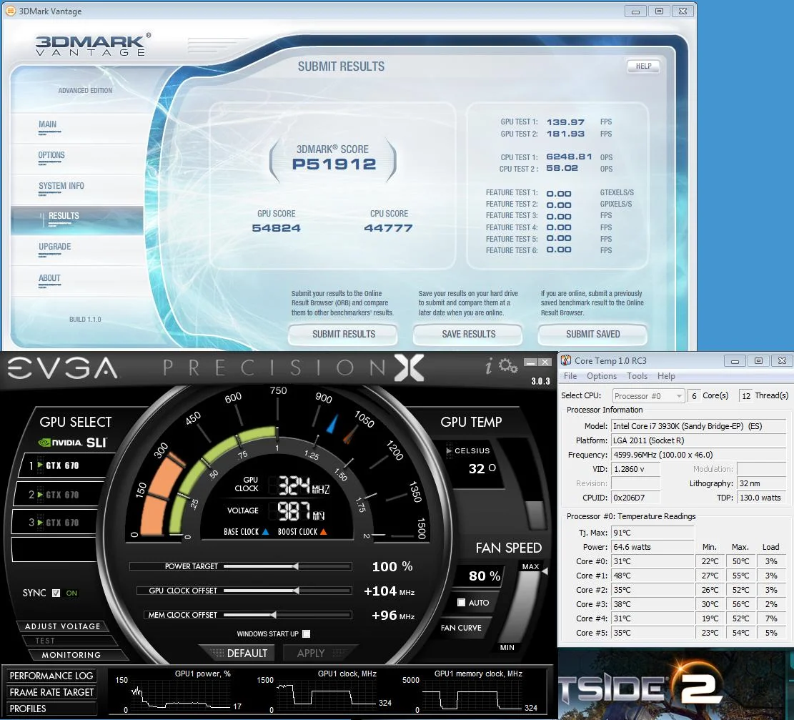Screen dimensions: 794x720
Task: Click the POWER TARGET slider
Action: (x=287, y=566)
